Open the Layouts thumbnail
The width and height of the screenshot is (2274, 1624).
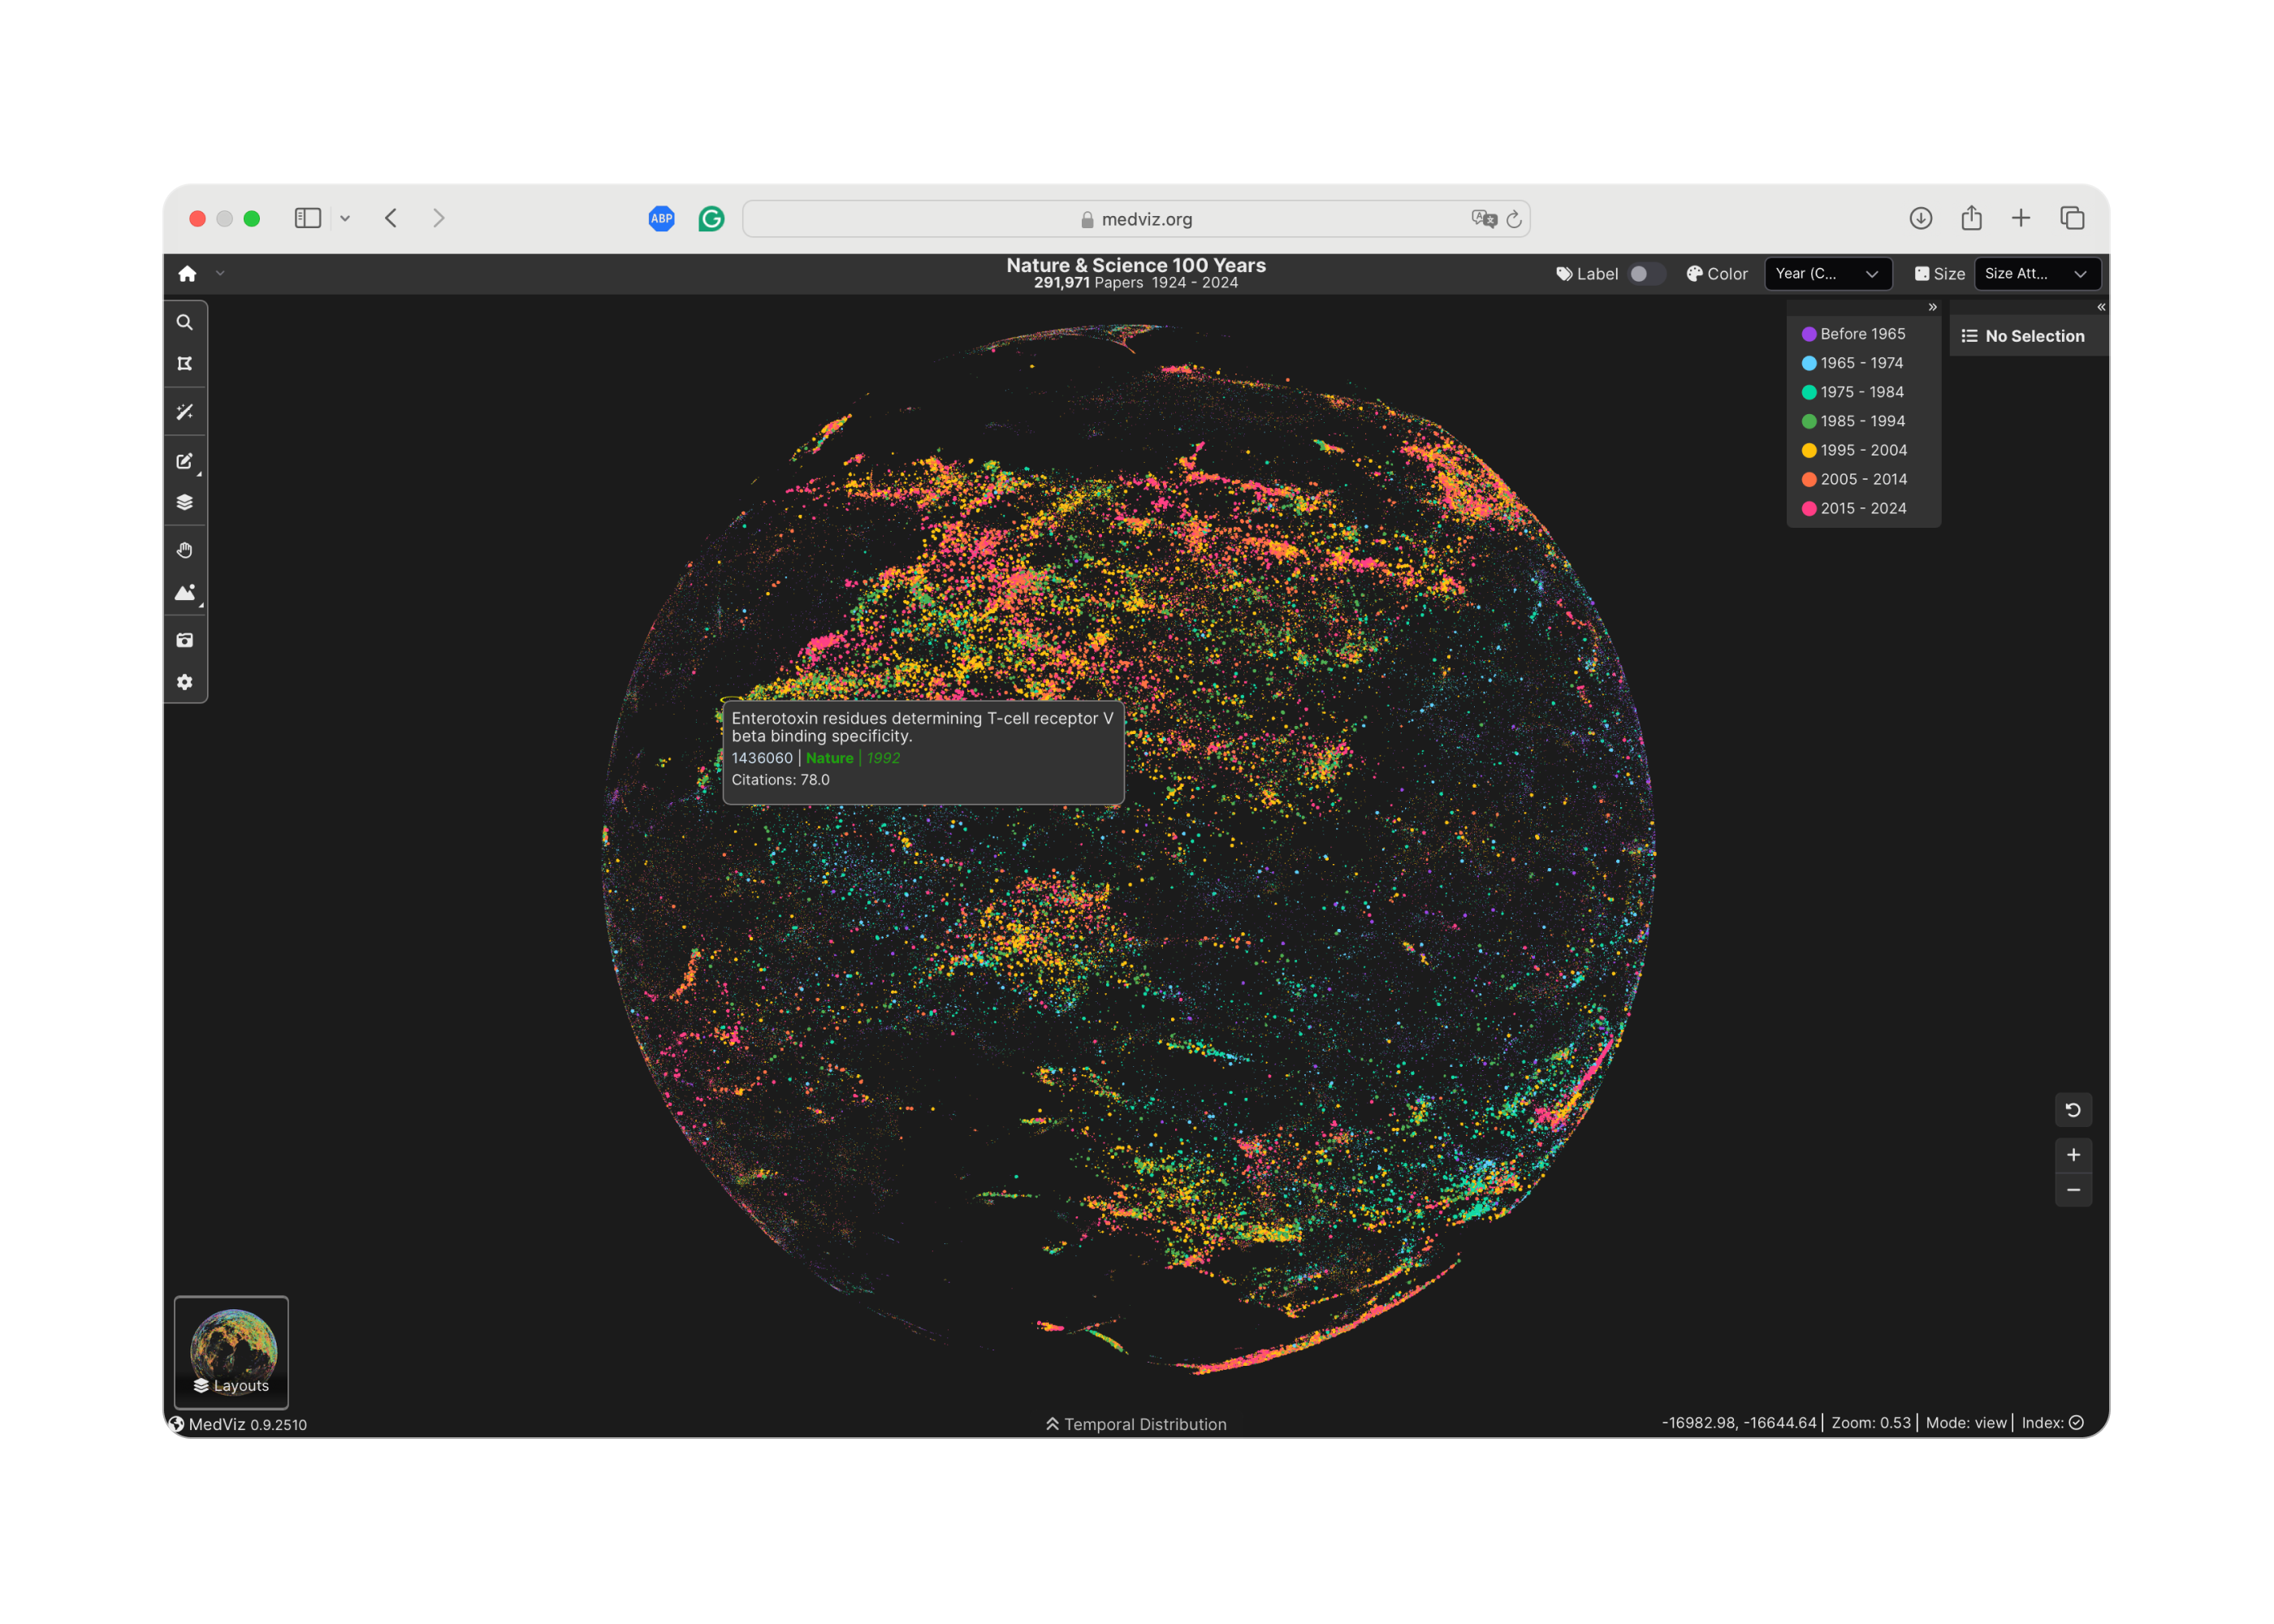[x=231, y=1352]
